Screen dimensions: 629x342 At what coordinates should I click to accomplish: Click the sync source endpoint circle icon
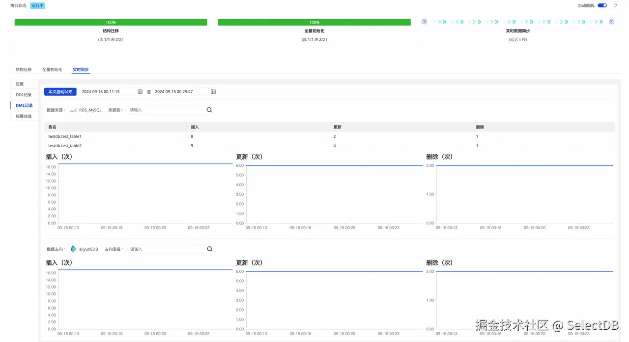pyautogui.click(x=425, y=22)
